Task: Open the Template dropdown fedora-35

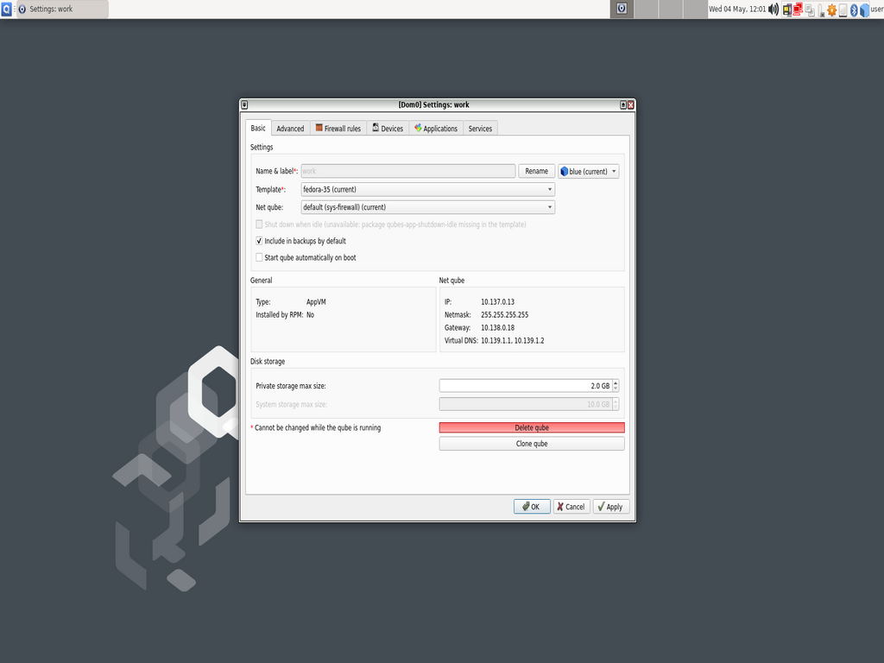Action: [x=428, y=189]
